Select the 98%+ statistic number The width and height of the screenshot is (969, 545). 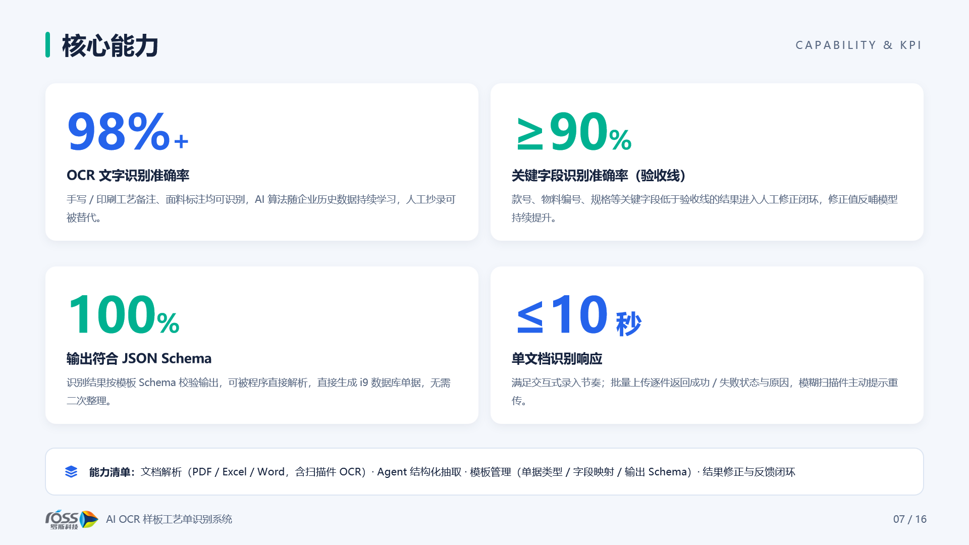pos(128,132)
